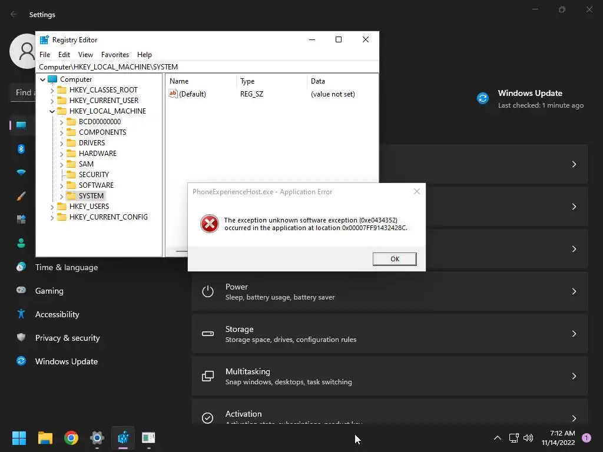603x452 pixels.
Task: Open Personalization brush sidebar icon
Action: 21,196
